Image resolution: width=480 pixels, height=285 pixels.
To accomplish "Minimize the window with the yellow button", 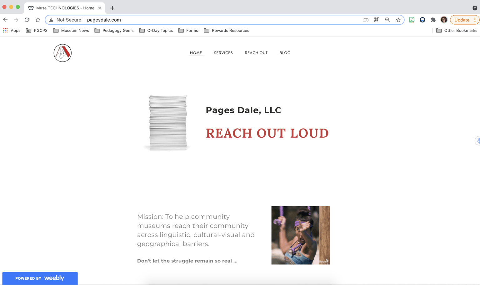I will point(11,7).
